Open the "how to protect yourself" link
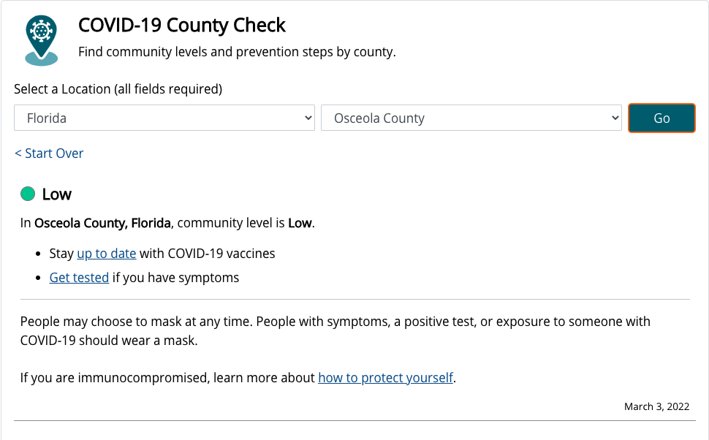 (x=386, y=378)
